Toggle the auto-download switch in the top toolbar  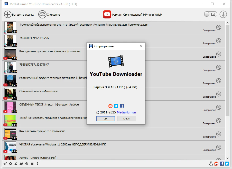click(x=210, y=14)
